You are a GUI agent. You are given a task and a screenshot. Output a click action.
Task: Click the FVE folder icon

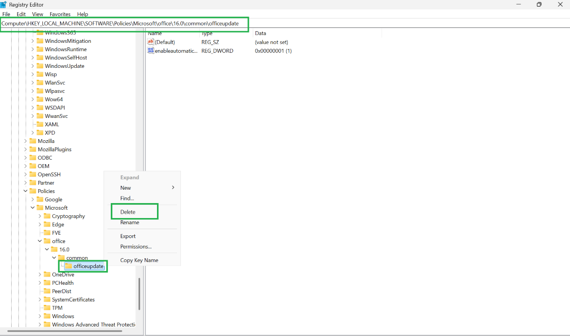coord(47,233)
